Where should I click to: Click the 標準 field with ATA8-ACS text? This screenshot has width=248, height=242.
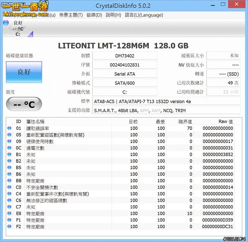click(x=166, y=101)
